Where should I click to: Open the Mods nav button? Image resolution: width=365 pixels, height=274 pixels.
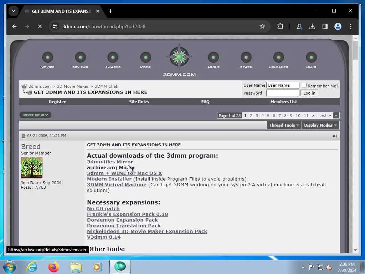(145, 60)
